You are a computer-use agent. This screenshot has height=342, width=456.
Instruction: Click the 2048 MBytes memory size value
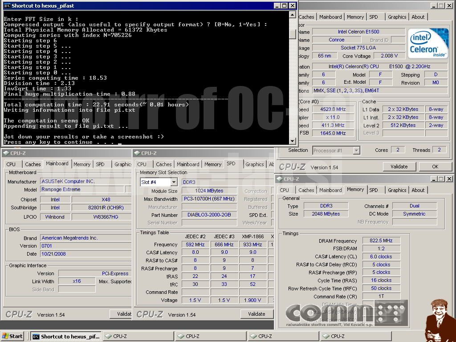click(326, 214)
